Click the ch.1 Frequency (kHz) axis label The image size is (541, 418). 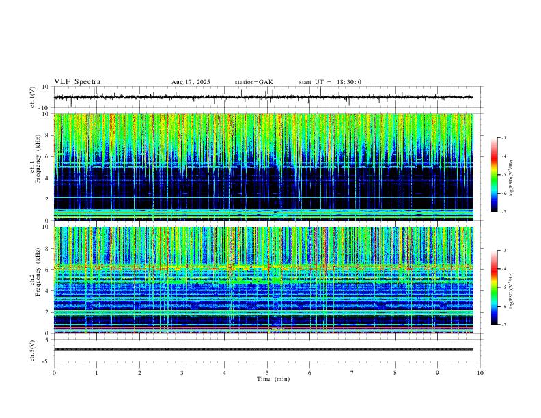tap(36, 158)
